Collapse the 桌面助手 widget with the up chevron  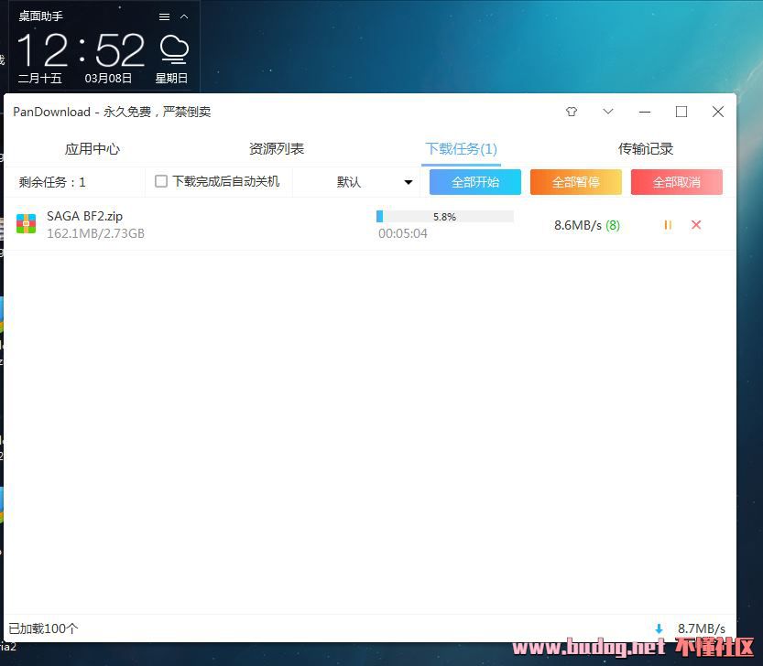pos(184,16)
